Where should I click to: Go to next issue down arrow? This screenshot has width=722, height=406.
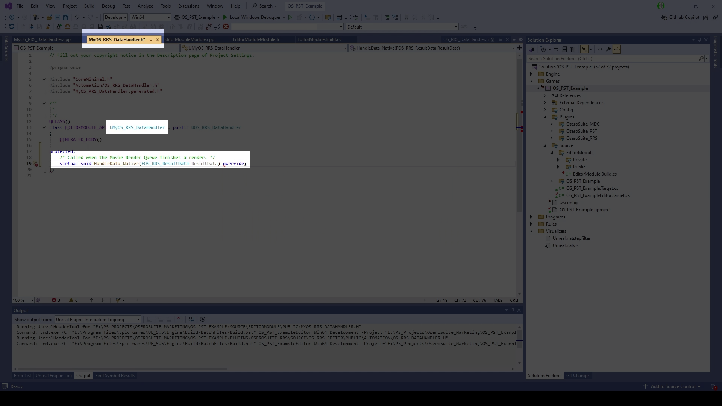click(102, 300)
